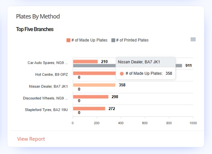Image resolution: width=212 pixels, height=154 pixels.
Task: Click the 'Stapleford Tyres, BA2 19U' axis label
Action: click(46, 110)
